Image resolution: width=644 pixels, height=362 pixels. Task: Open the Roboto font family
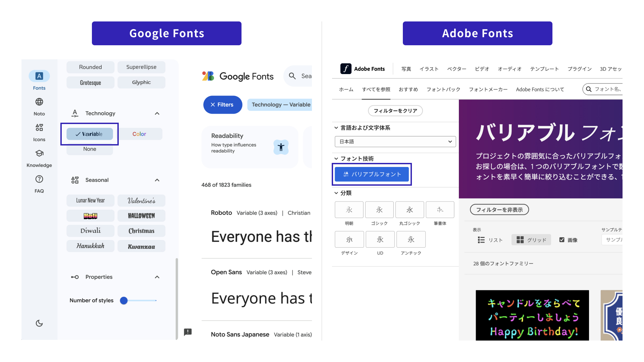[221, 213]
